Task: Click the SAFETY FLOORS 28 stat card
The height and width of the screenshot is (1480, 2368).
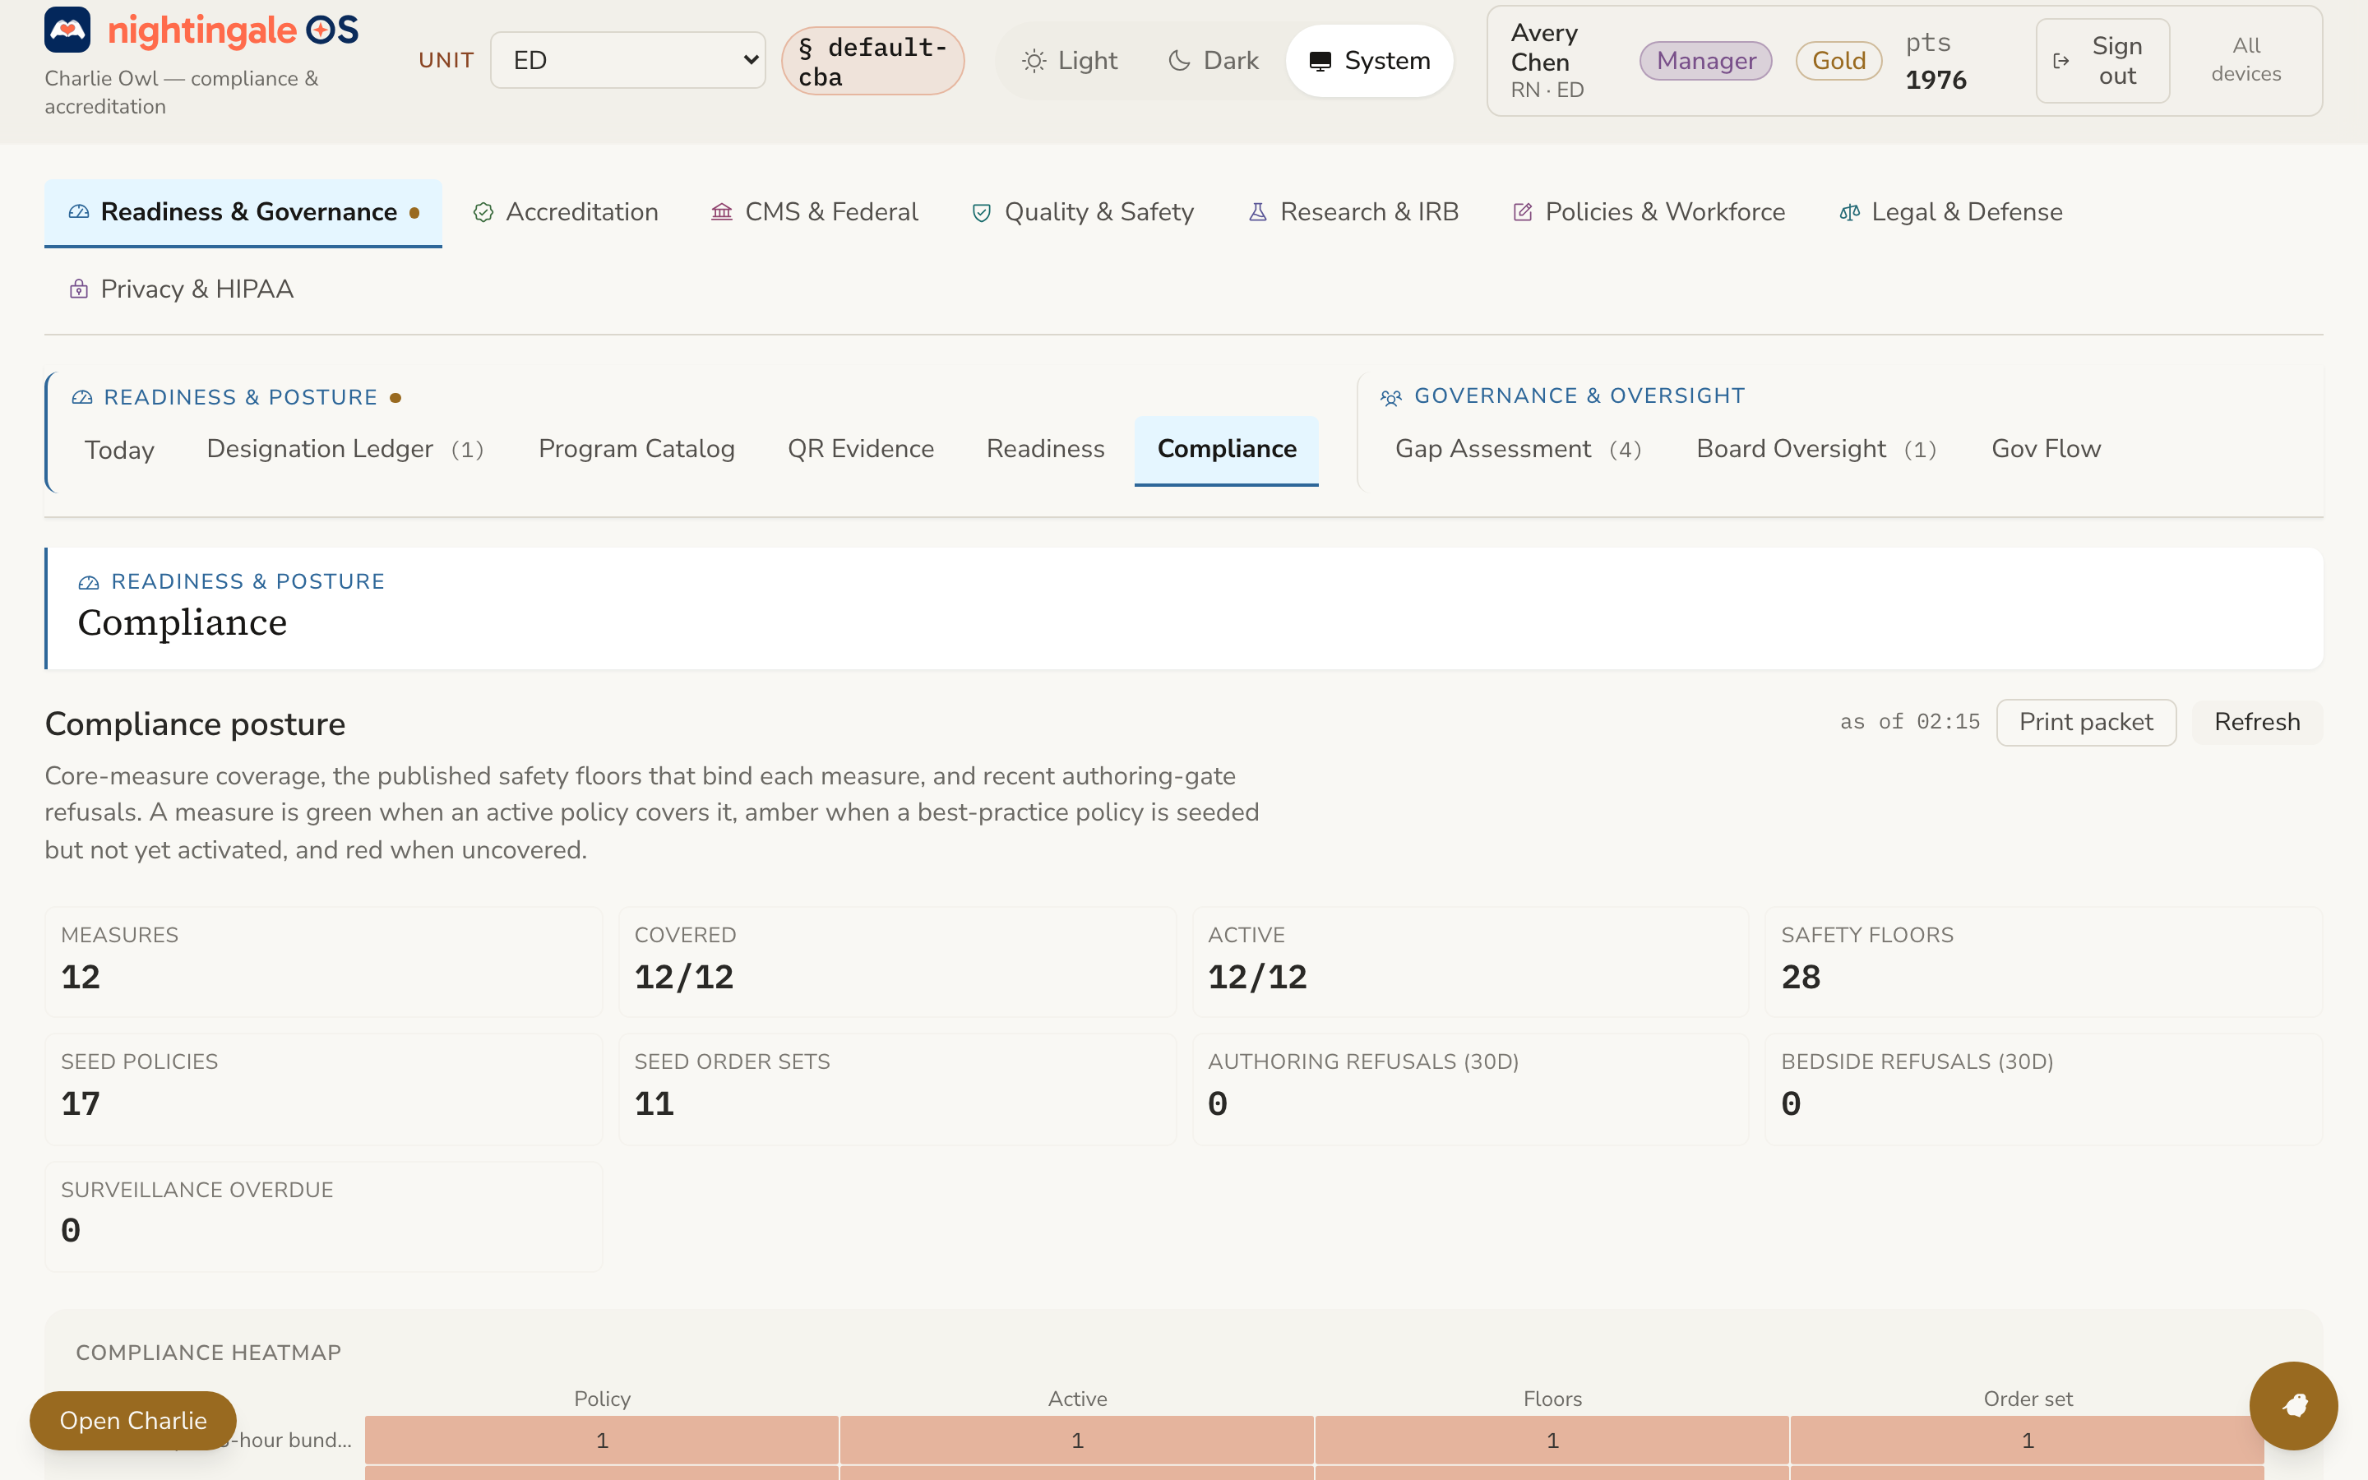Action: pos(2043,961)
